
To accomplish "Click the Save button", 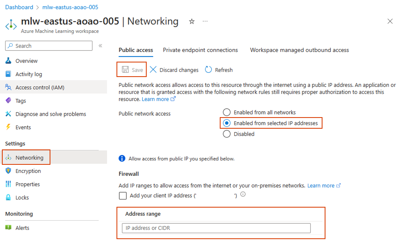I will coord(132,70).
